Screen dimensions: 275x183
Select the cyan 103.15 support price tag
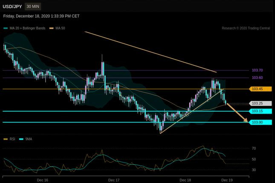point(261,111)
